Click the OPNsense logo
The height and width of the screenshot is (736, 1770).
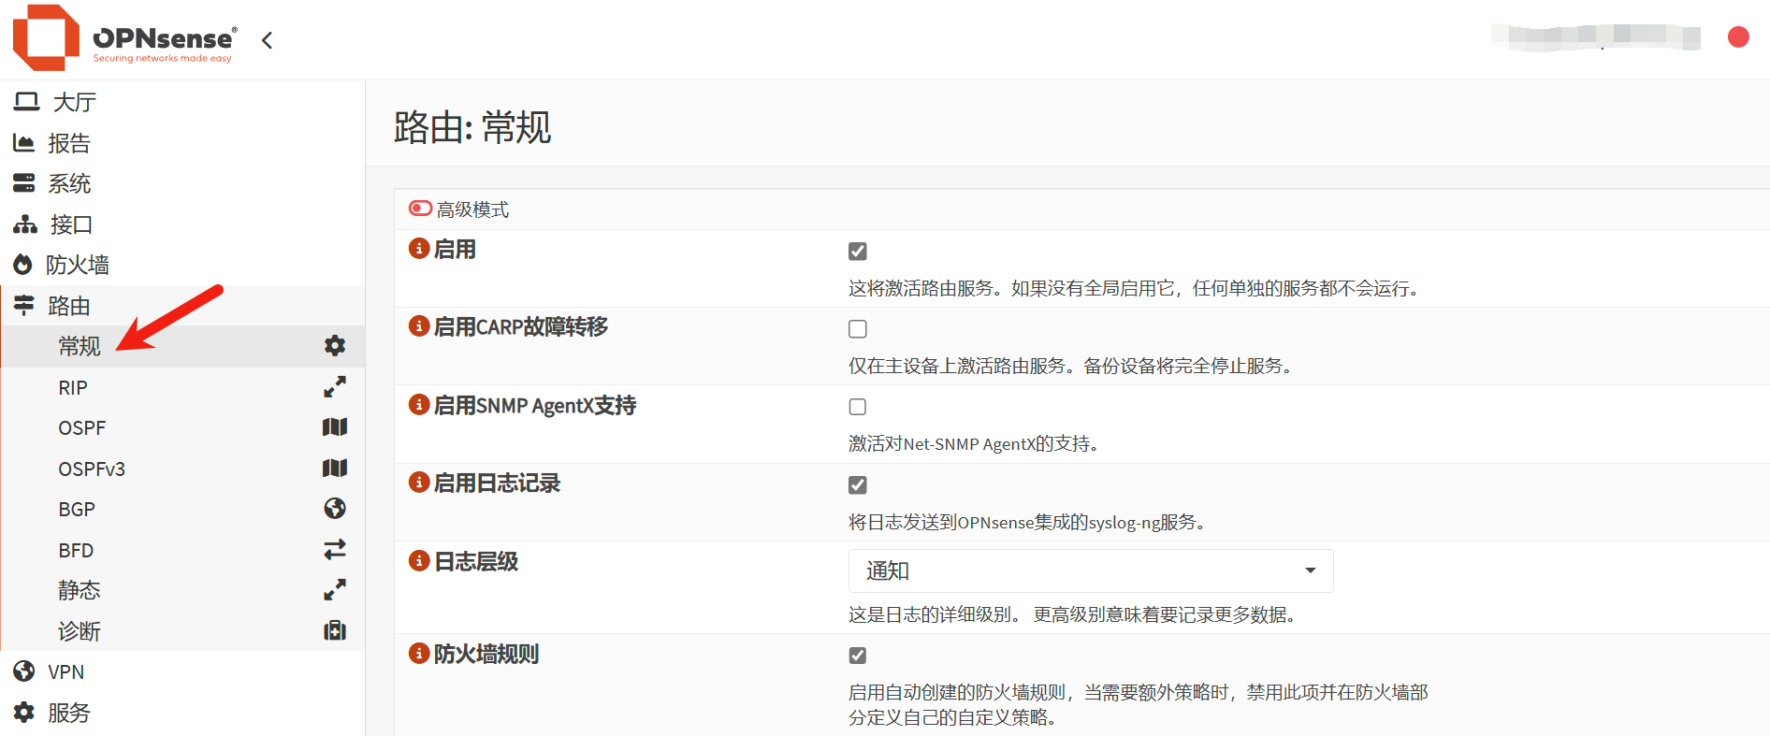pyautogui.click(x=123, y=38)
